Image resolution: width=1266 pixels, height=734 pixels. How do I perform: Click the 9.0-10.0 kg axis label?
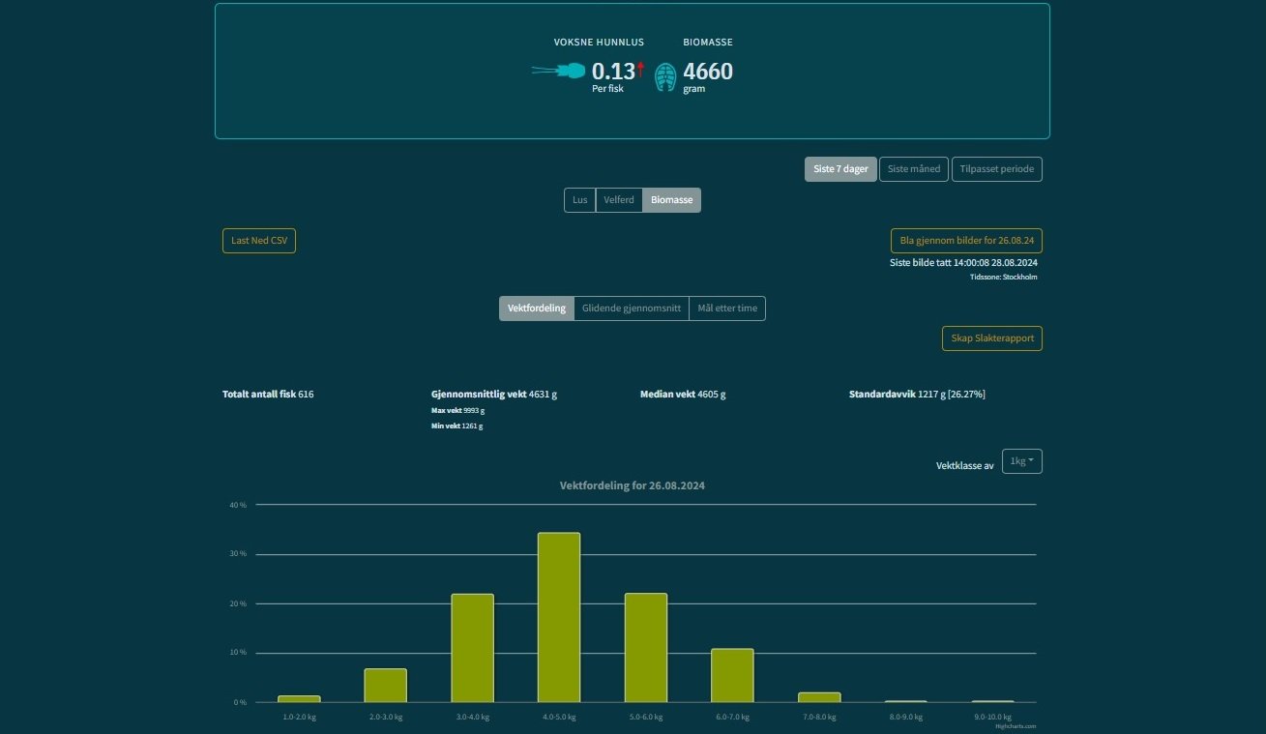tap(992, 718)
